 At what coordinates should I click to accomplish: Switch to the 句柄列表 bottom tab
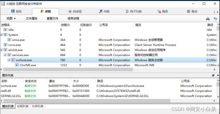(23, 106)
